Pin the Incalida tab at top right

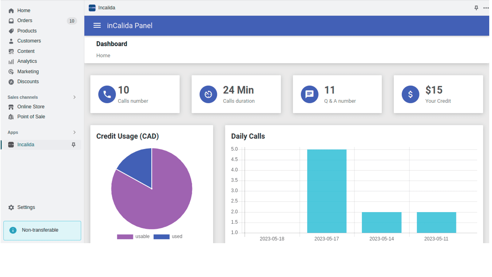476,8
